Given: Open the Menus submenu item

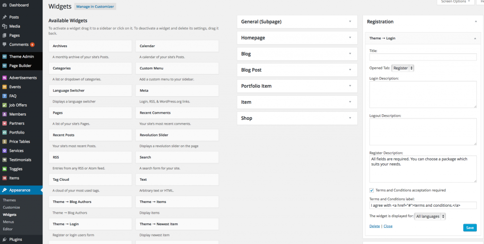Looking at the screenshot, I should tap(9, 222).
